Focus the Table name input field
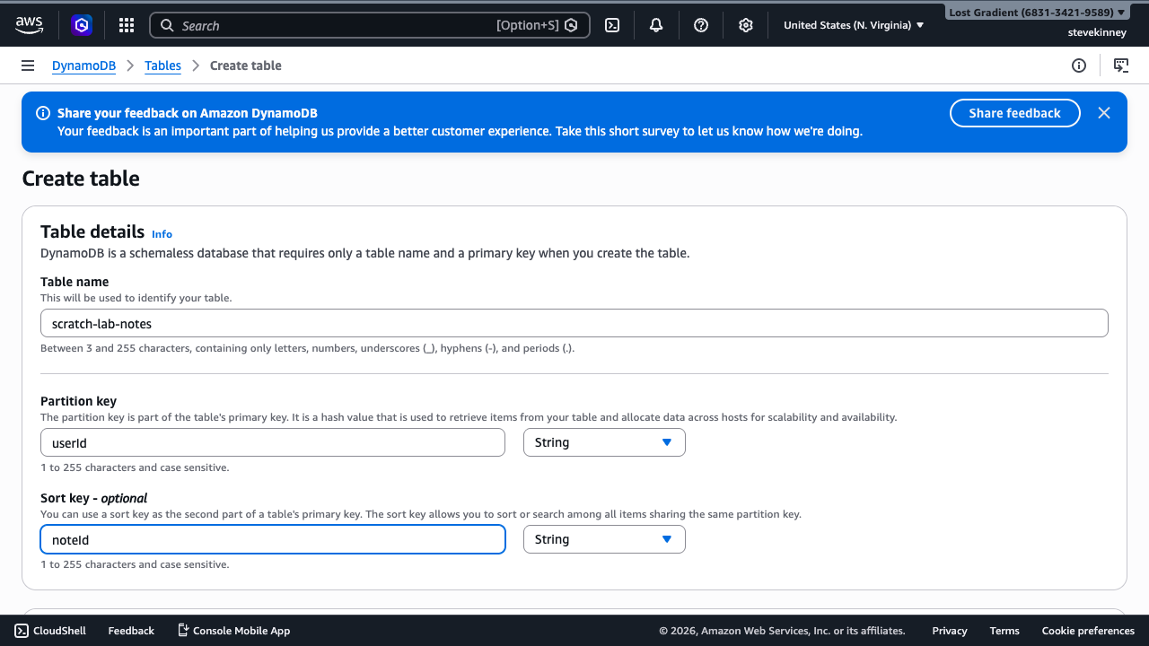The image size is (1149, 646). [x=574, y=323]
